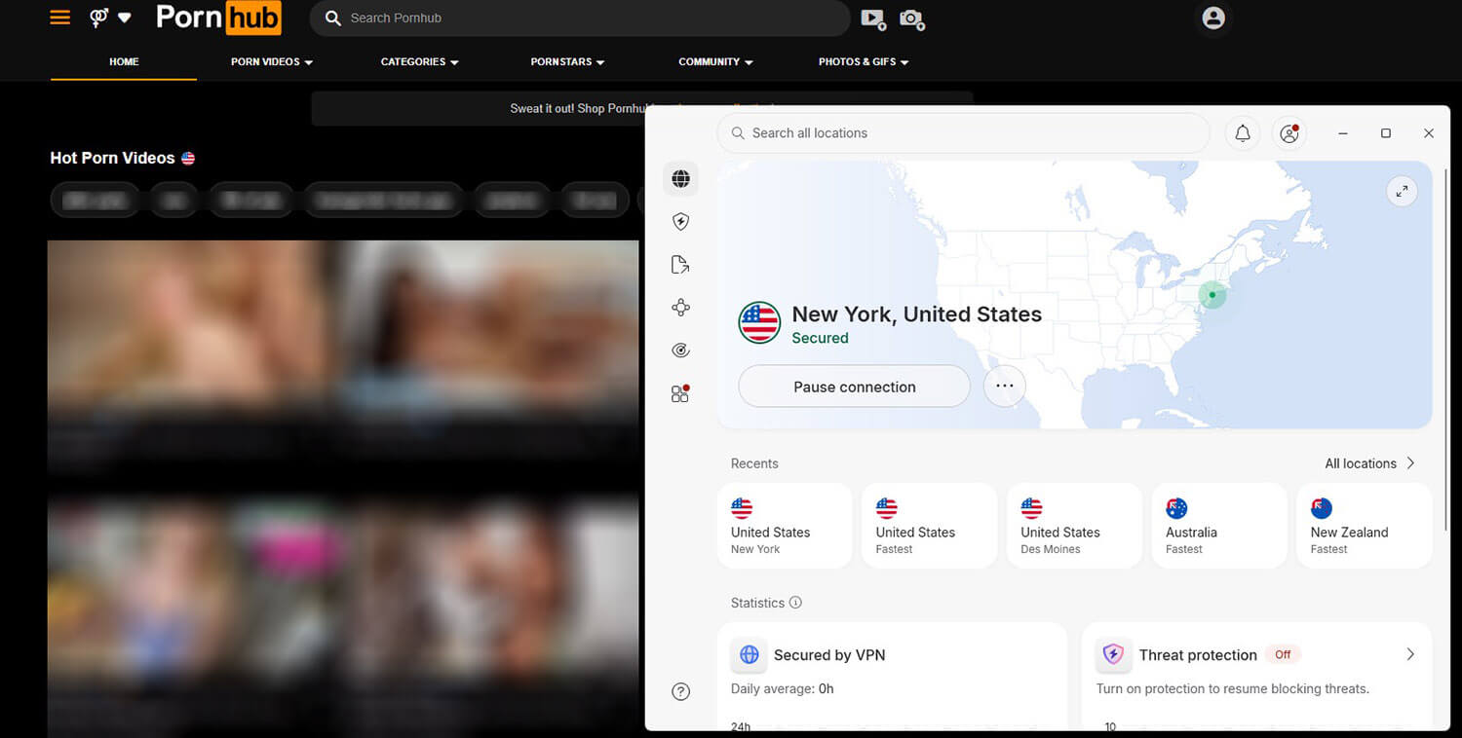This screenshot has height=738, width=1462.
Task: Click the magnifier icon in the site search bar
Action: pyautogui.click(x=333, y=18)
